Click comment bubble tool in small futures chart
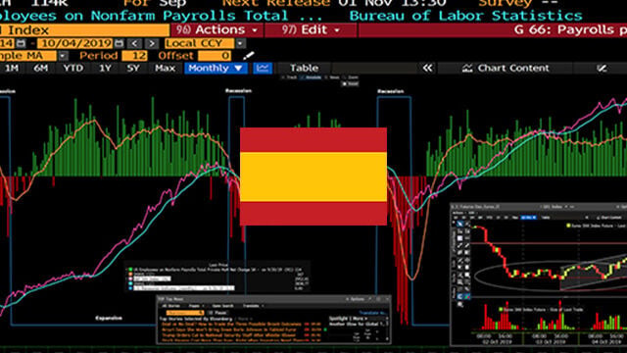The height and width of the screenshot is (353, 627). pyautogui.click(x=467, y=275)
